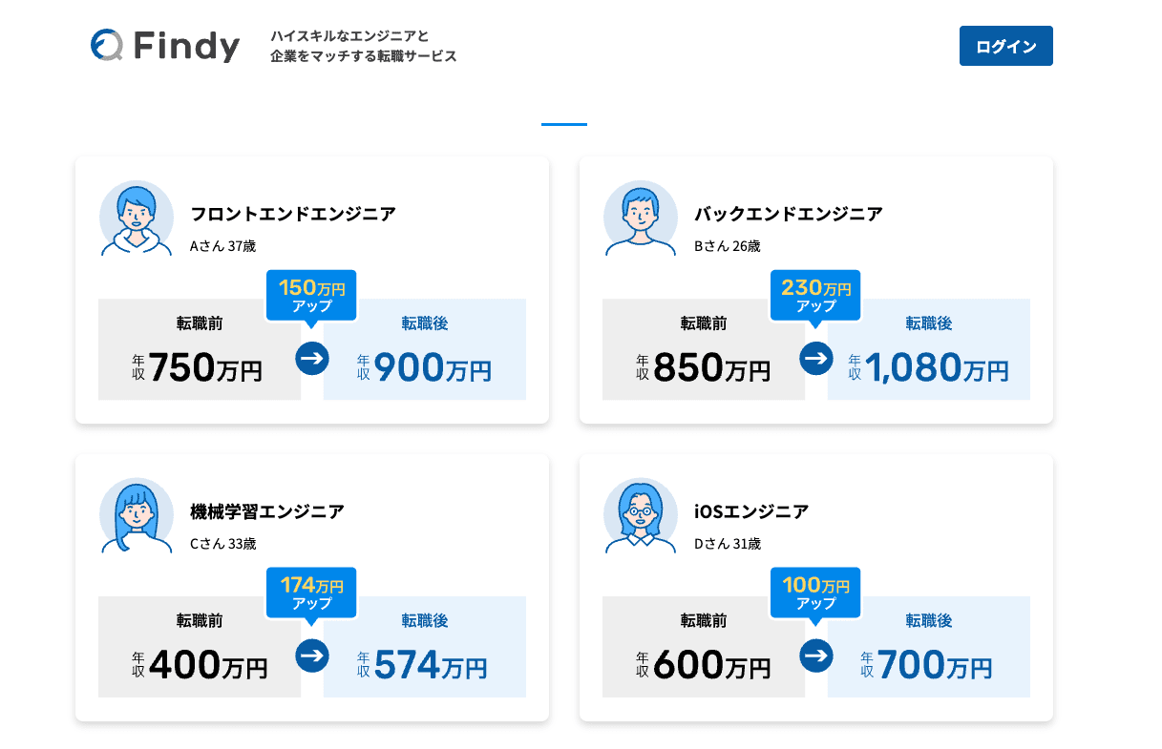The width and height of the screenshot is (1162, 749).
Task: Click the 174万円アップ badge
Action: point(311,593)
